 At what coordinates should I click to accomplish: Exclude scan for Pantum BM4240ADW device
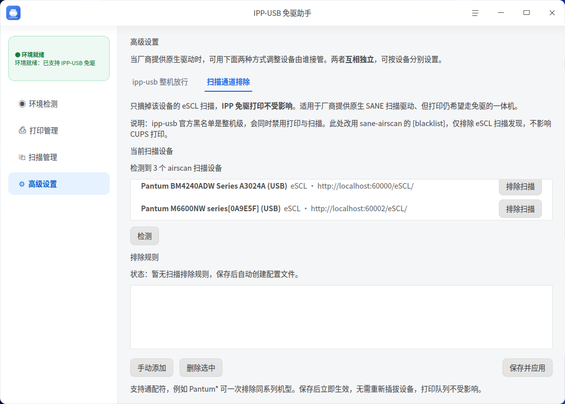pos(520,186)
